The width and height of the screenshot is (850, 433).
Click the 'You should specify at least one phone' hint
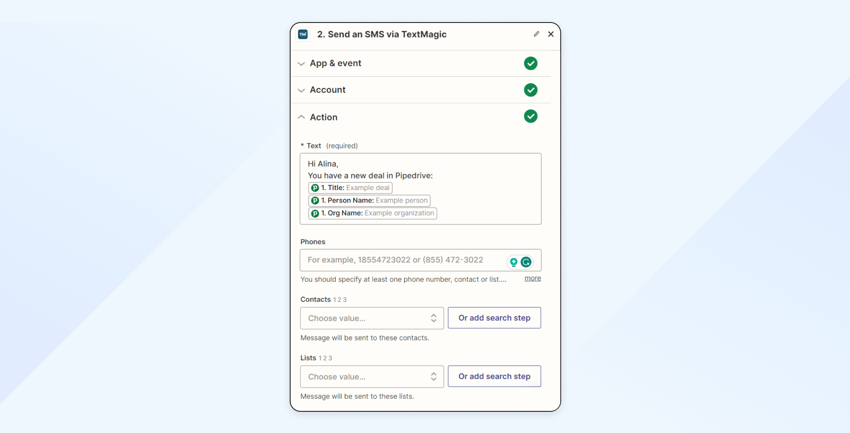click(403, 279)
